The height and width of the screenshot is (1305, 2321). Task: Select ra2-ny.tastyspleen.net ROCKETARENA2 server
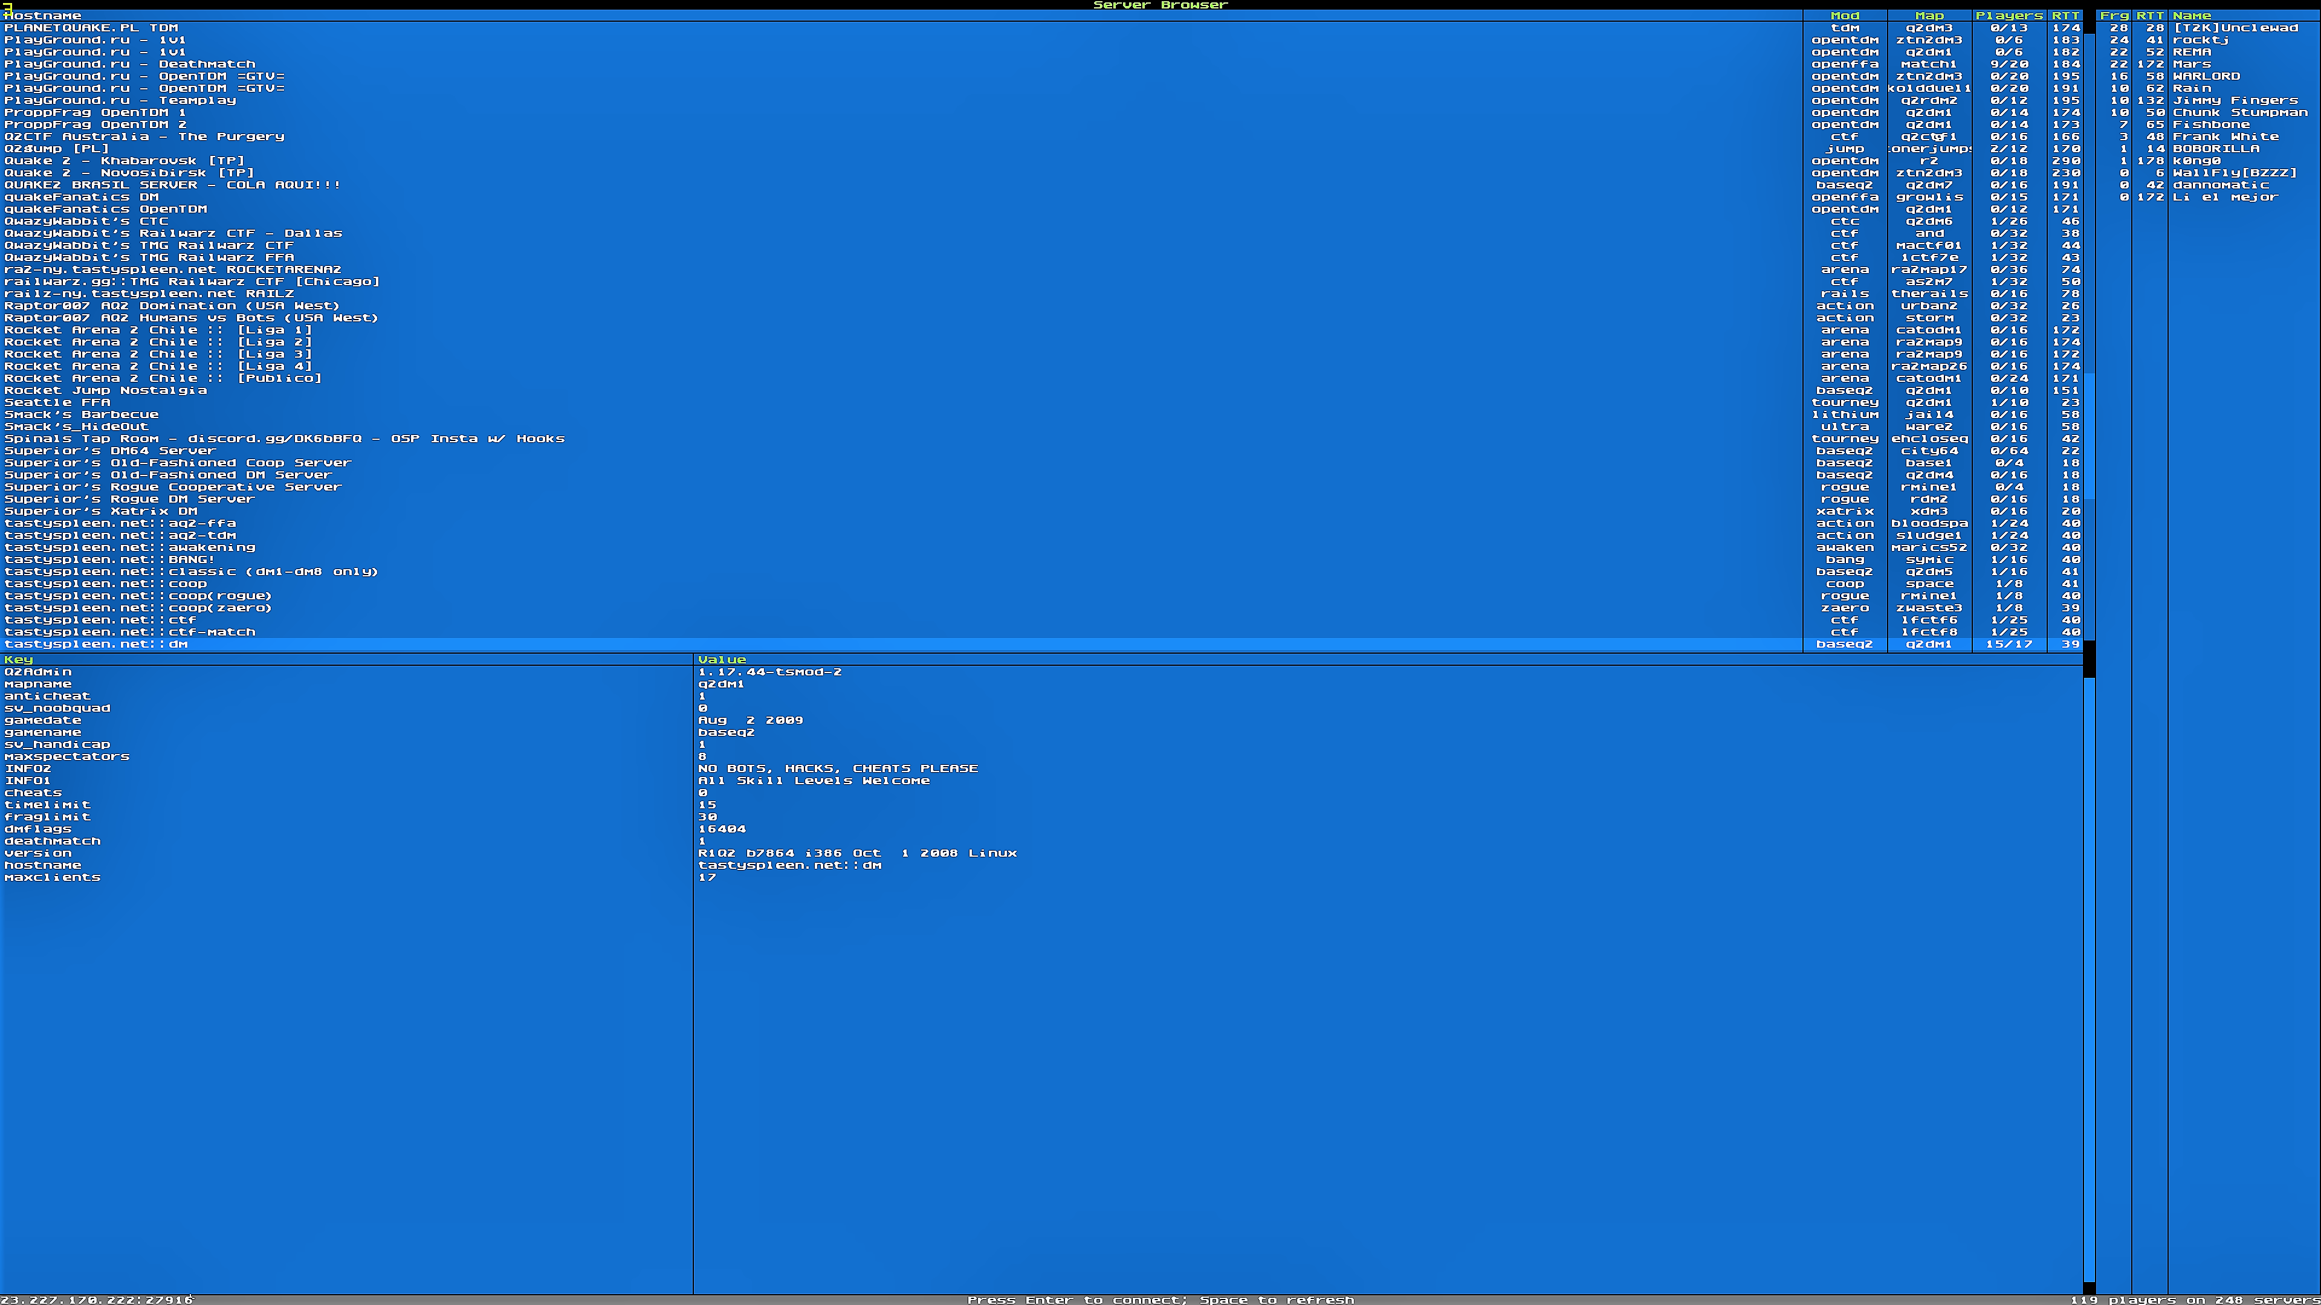1041,269
